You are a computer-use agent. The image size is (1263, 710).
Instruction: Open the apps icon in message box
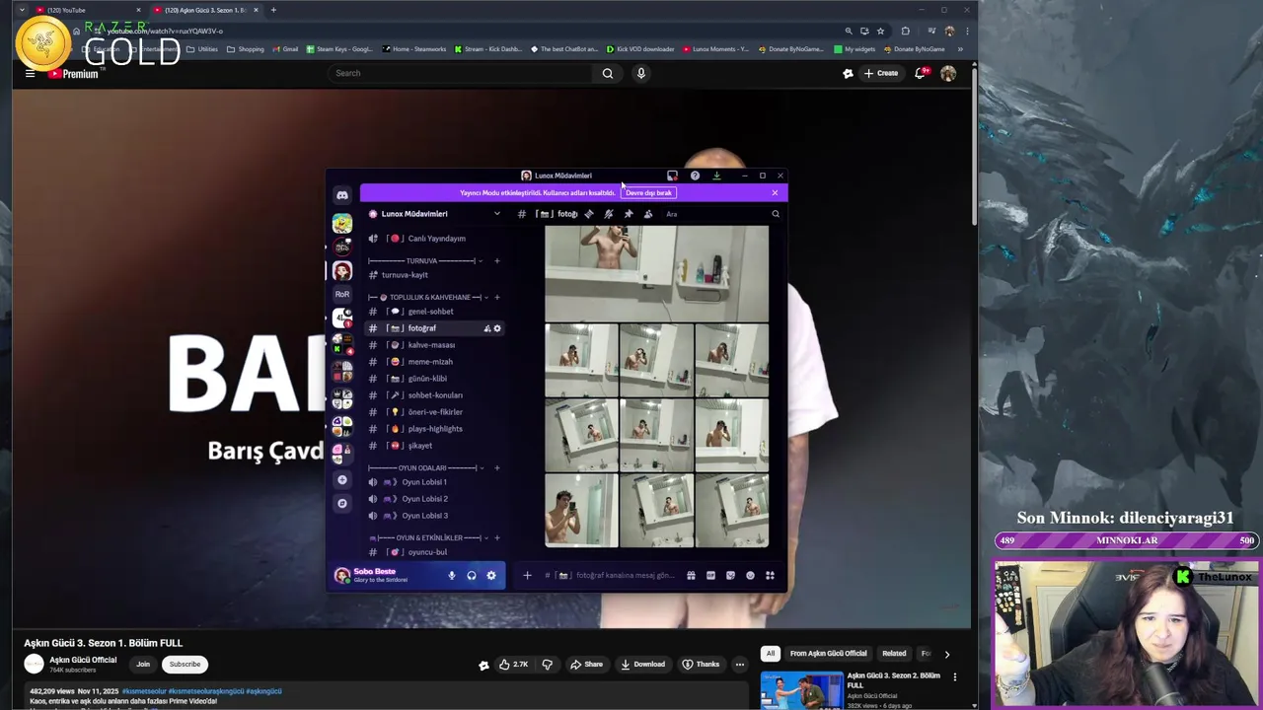tap(770, 575)
